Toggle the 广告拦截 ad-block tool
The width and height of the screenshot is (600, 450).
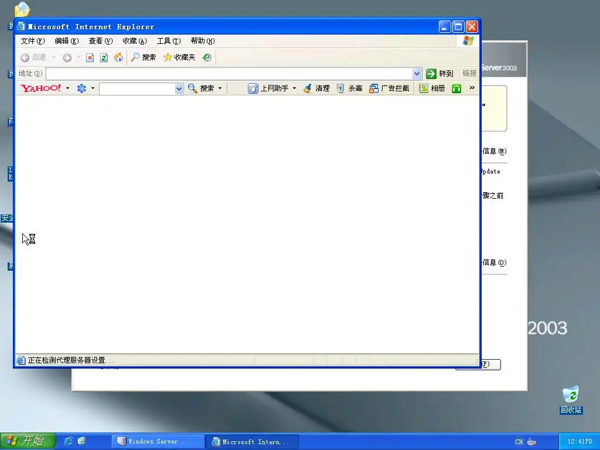(389, 88)
